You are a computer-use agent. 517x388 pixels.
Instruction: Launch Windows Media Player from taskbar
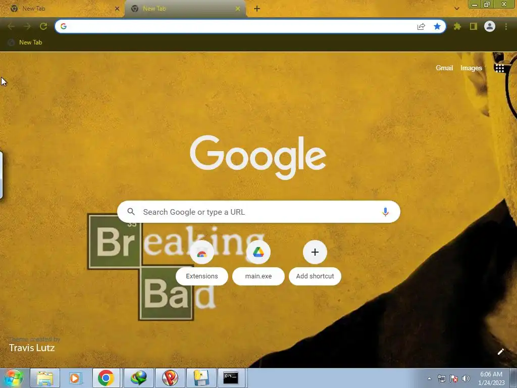coord(76,378)
